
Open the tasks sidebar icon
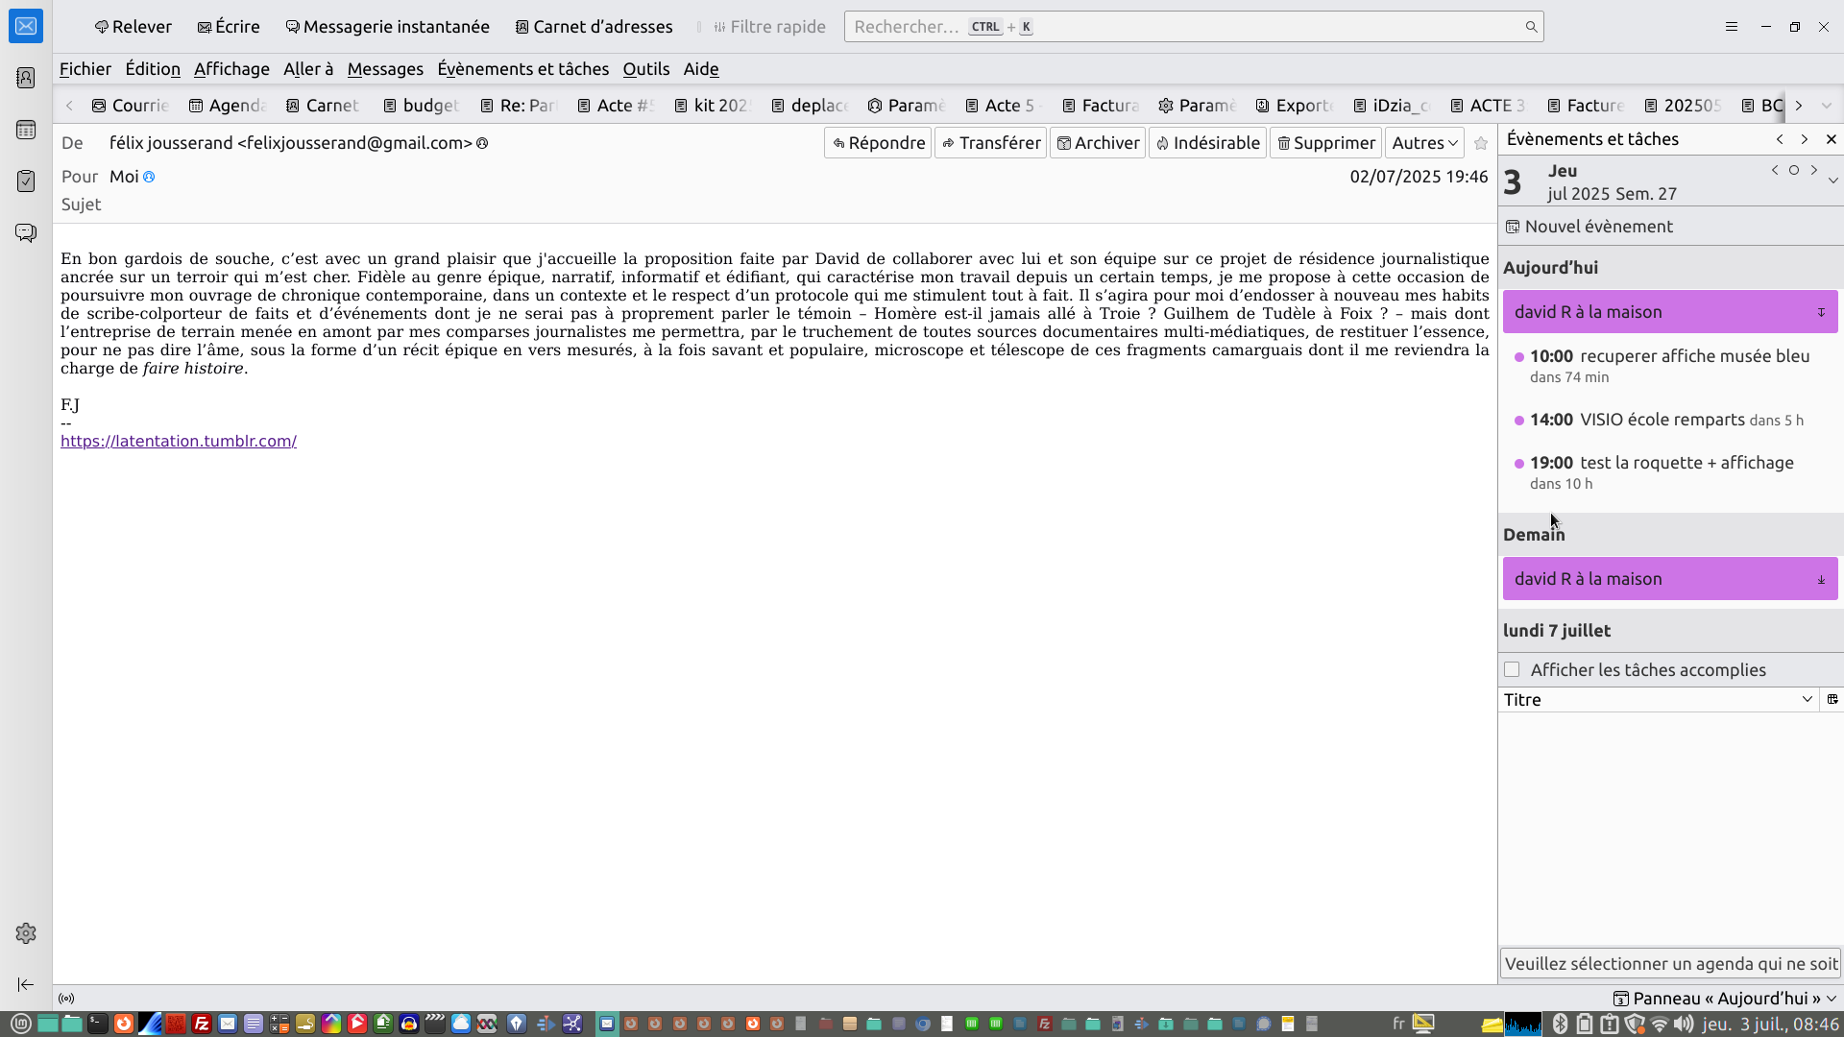pyautogui.click(x=26, y=181)
